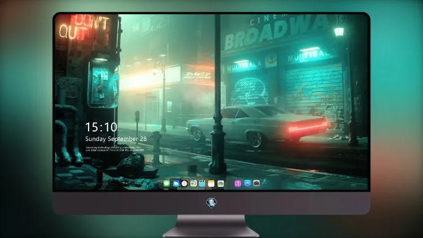Open the colorful photo widgets app in dock
Viewport: 423px width, 238px height.
click(x=221, y=183)
